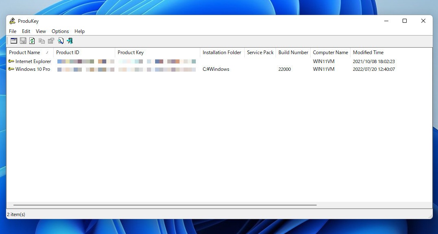Screen dimensions: 438x234
Task: Click the Find magnifier toolbar icon
Action: tap(60, 41)
